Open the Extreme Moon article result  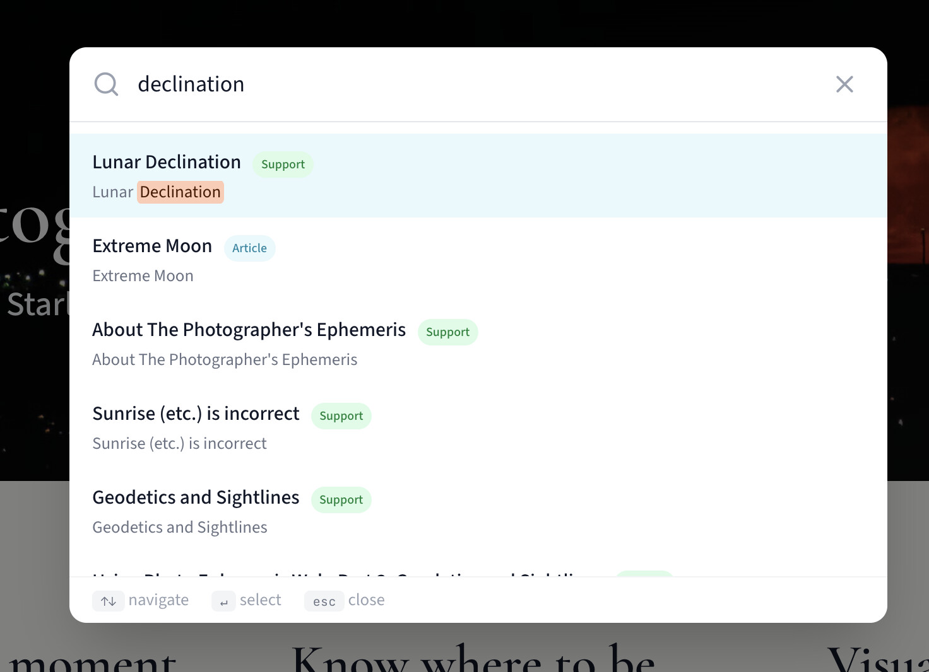pos(152,246)
